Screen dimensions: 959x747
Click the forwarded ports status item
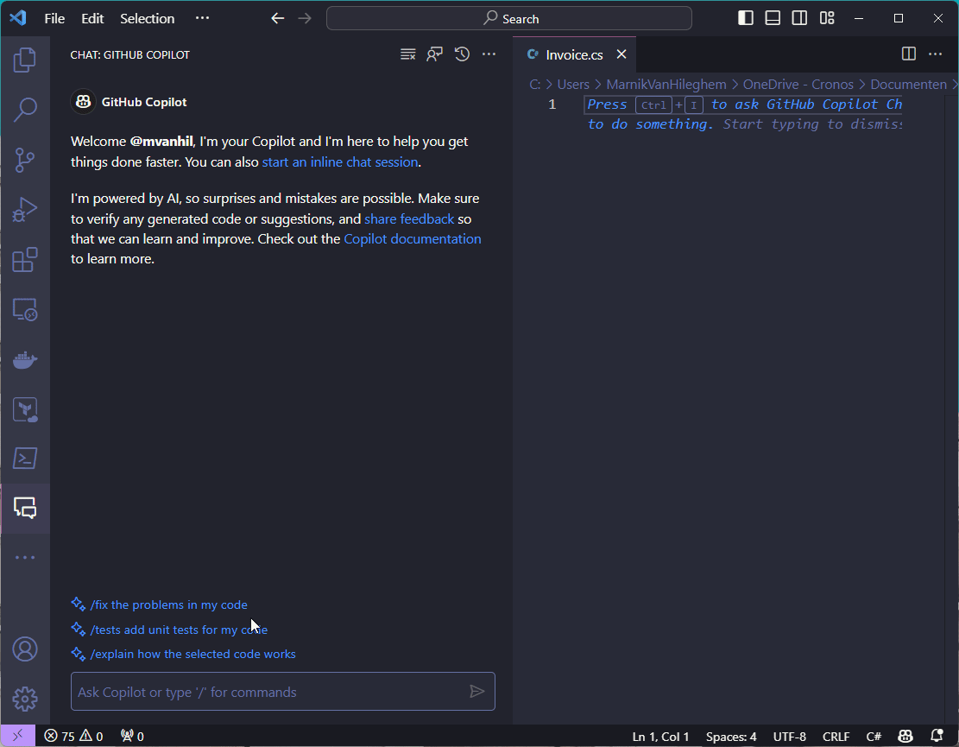click(132, 736)
